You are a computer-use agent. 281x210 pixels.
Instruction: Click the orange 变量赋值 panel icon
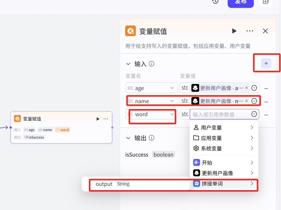130,31
